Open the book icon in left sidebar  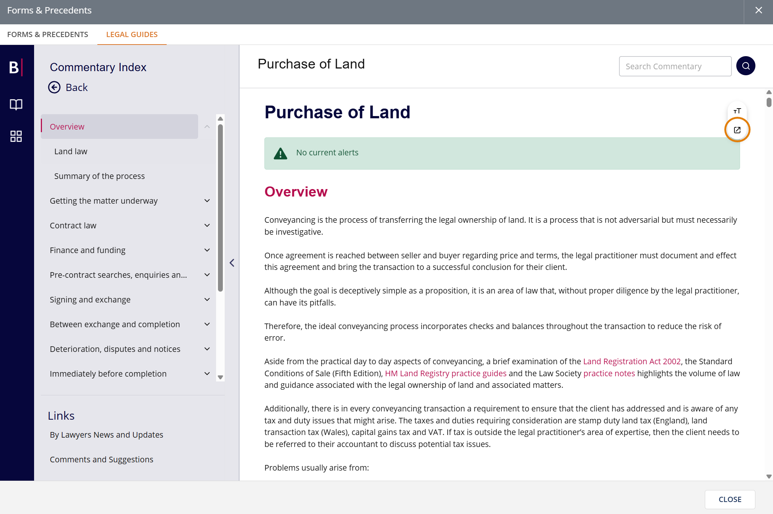click(16, 104)
